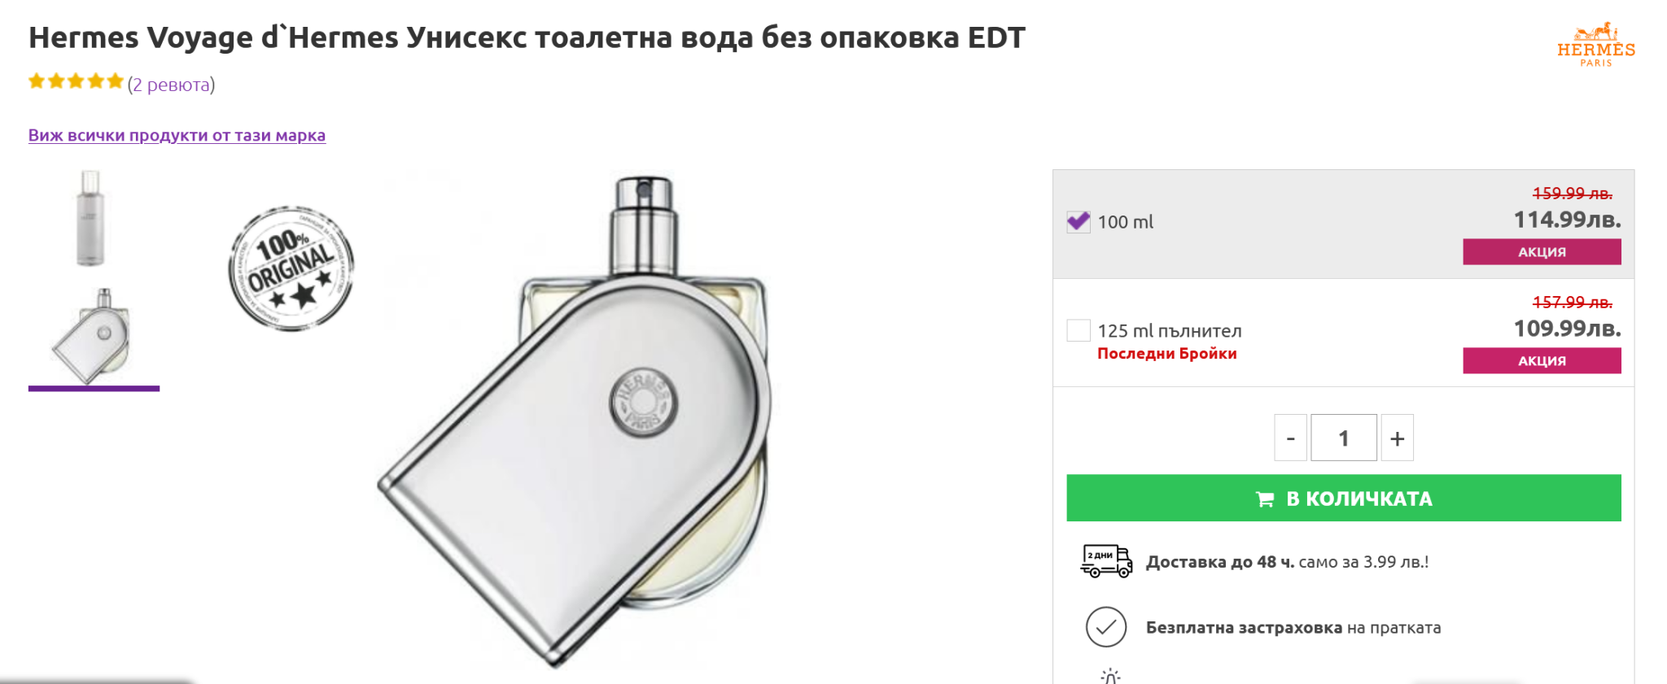Select the second flask thumbnail image

click(94, 335)
